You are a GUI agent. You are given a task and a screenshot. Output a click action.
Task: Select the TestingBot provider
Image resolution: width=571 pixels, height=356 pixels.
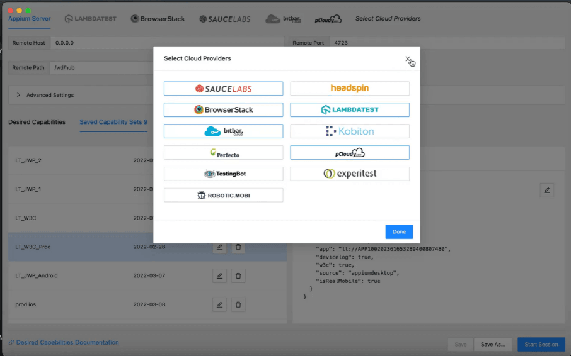tap(223, 174)
